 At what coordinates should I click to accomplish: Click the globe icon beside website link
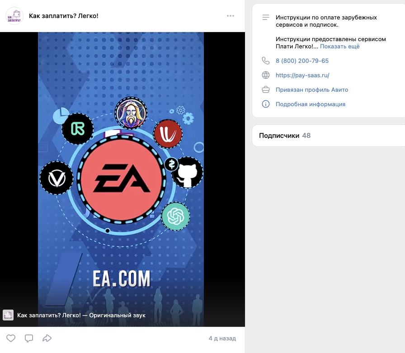(266, 75)
